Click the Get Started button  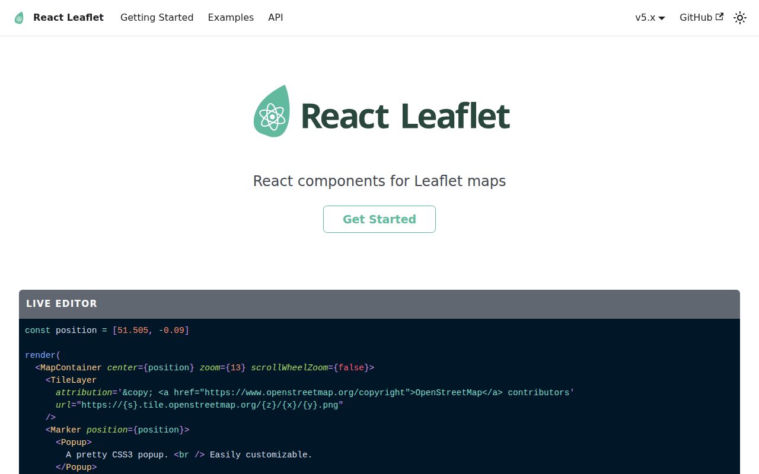[x=379, y=219]
